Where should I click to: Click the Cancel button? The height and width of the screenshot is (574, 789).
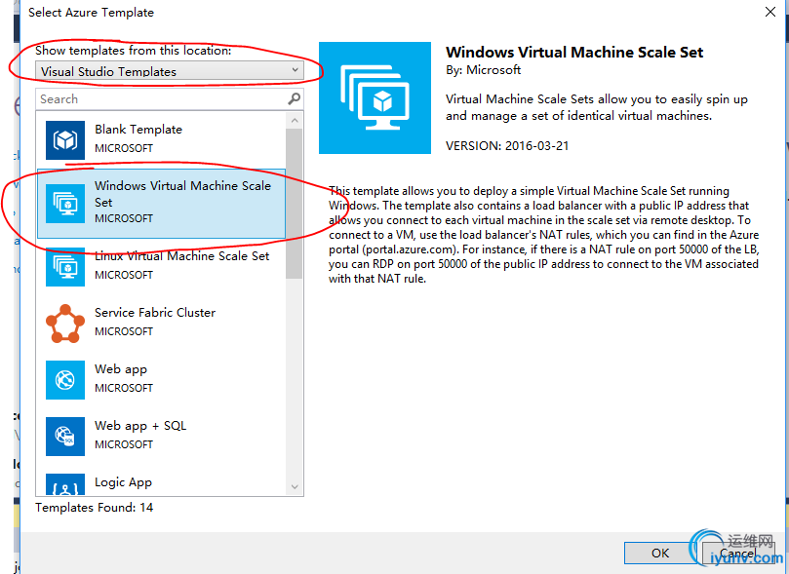tap(737, 554)
